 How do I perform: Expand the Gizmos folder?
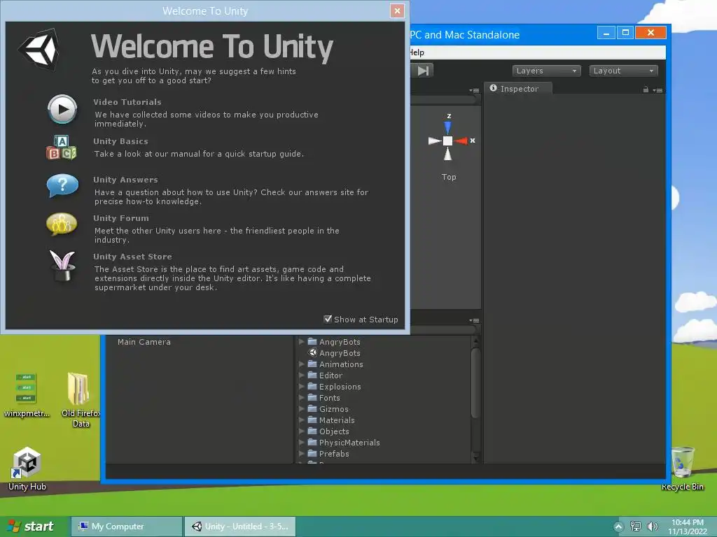pos(301,408)
